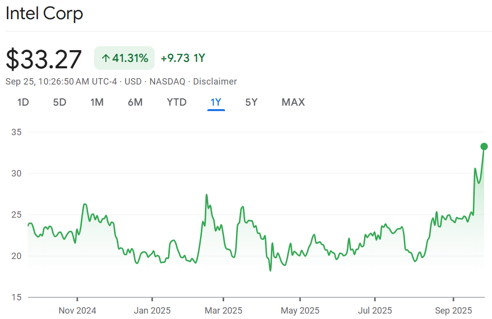The width and height of the screenshot is (492, 319).
Task: Click the 15 y-axis label
Action: (x=16, y=297)
